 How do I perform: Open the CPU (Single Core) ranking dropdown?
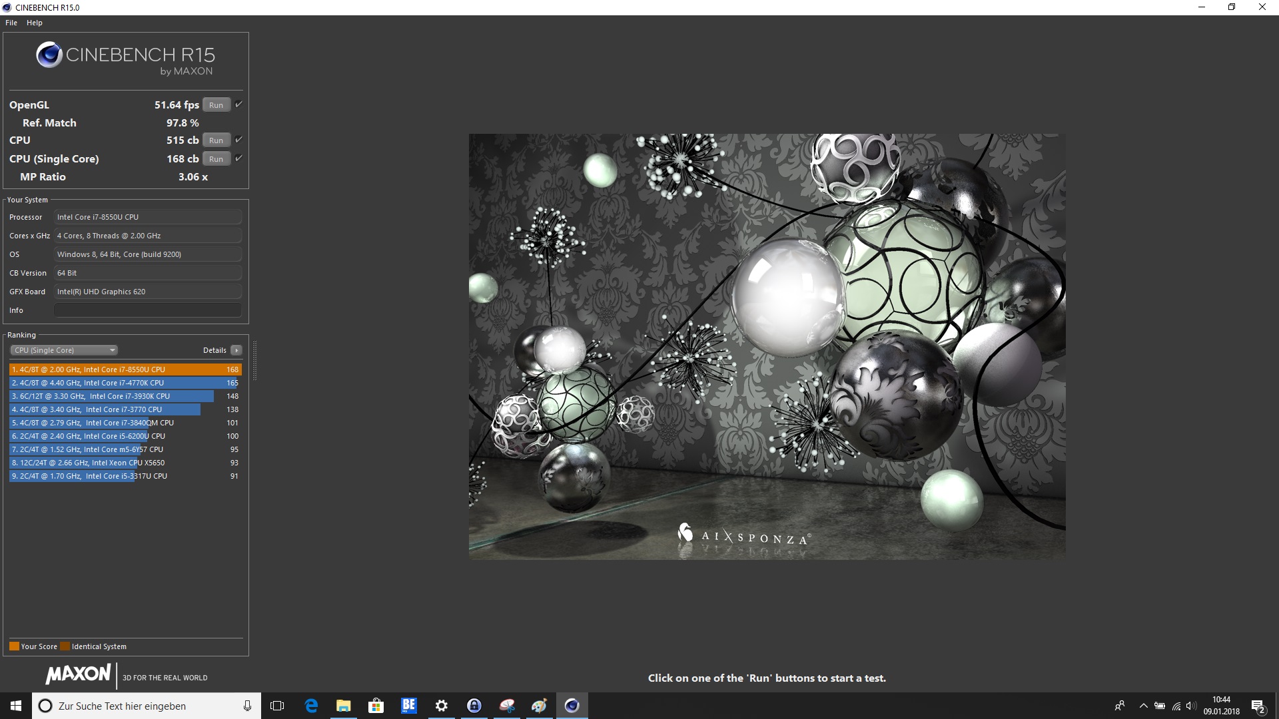[x=64, y=350]
